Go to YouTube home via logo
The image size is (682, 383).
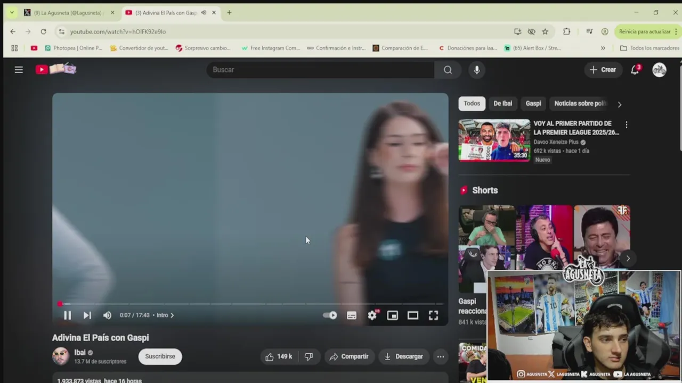(x=56, y=69)
